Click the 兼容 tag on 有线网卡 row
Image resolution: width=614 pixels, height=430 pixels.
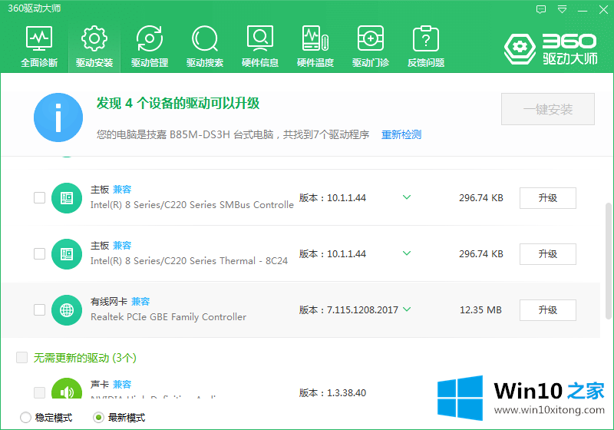140,302
